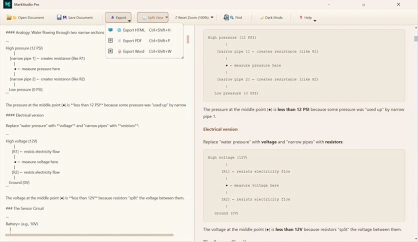418x242 pixels.
Task: Click 'High pressure (12 PSI)' in the editor
Action: [24, 48]
